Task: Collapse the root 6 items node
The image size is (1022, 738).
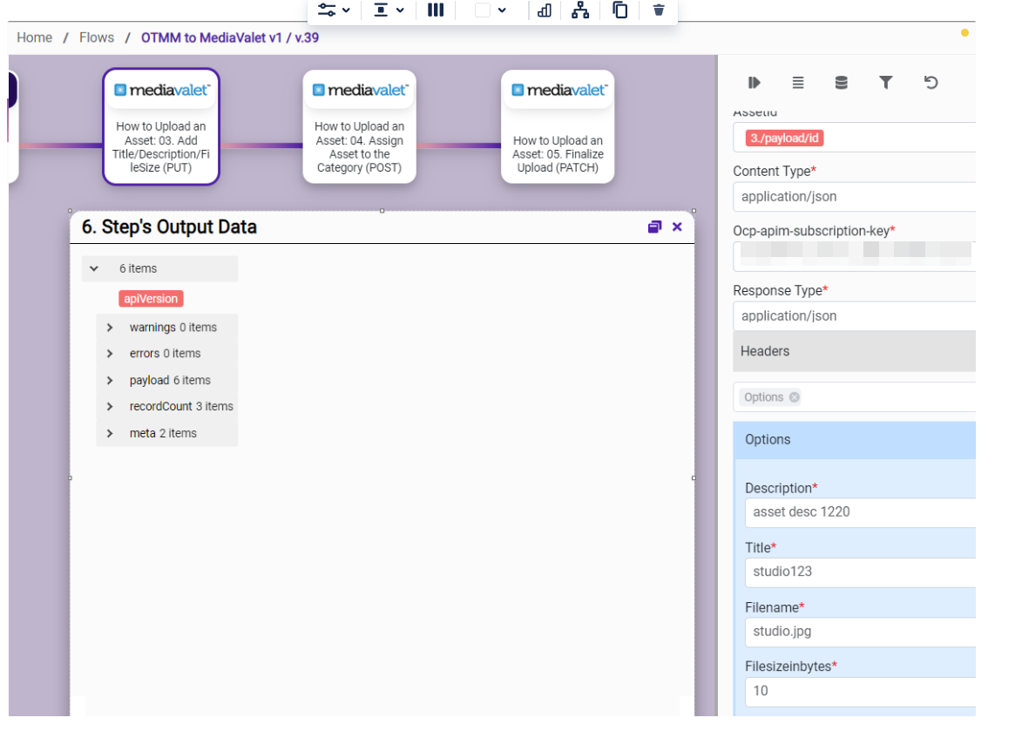Action: 94,268
